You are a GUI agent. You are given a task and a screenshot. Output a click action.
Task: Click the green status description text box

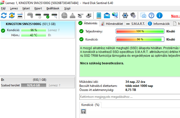(130, 61)
